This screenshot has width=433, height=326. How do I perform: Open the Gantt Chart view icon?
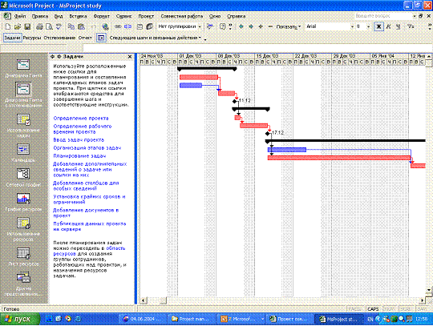pos(23,65)
